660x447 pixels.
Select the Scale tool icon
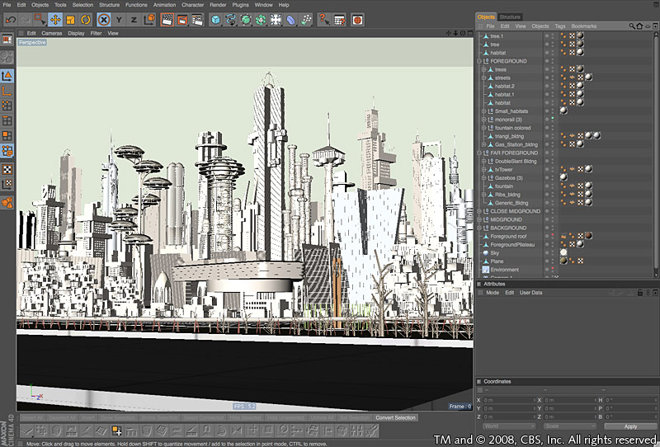click(71, 19)
